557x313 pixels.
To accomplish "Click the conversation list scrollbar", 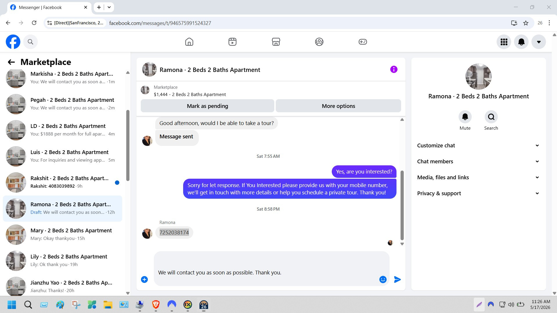I will pyautogui.click(x=128, y=145).
